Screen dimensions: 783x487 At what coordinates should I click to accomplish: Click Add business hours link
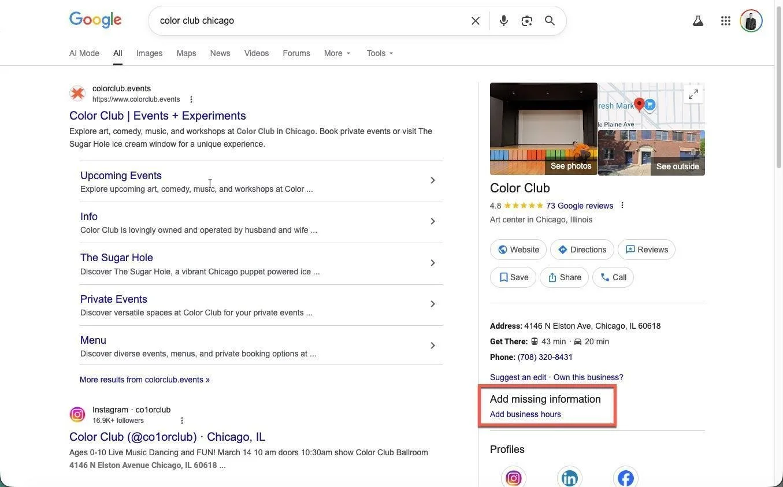click(525, 414)
